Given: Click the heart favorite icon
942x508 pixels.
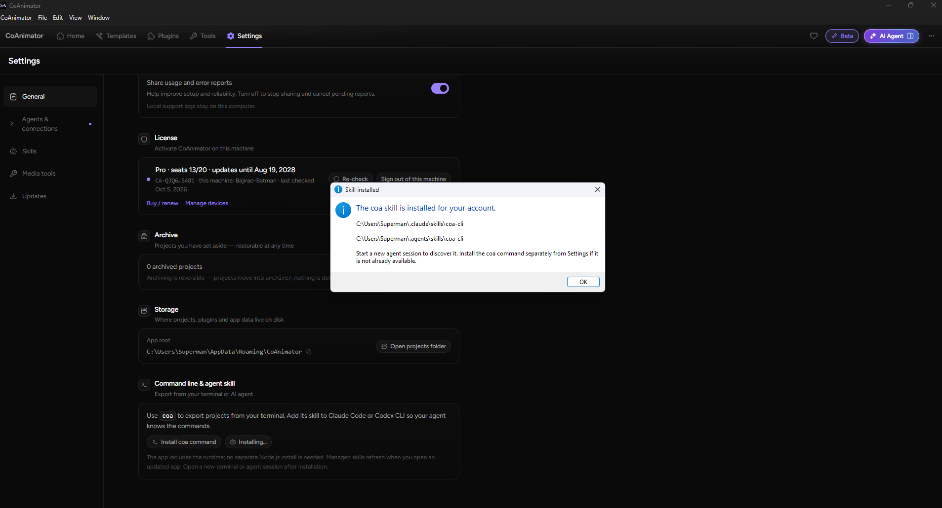Looking at the screenshot, I should [x=814, y=36].
